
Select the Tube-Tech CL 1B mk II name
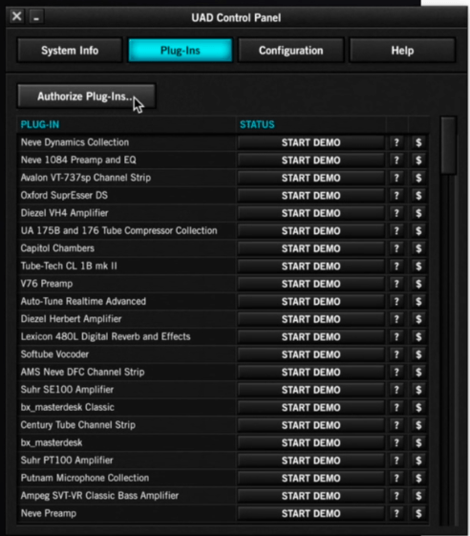coord(69,266)
